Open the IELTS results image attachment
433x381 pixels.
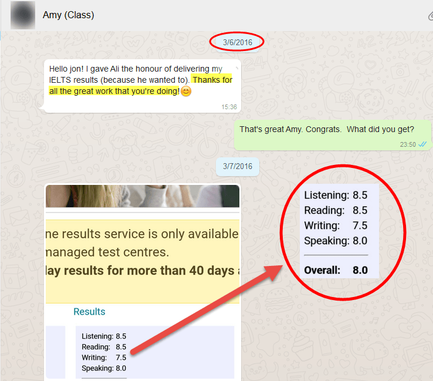tap(142, 282)
